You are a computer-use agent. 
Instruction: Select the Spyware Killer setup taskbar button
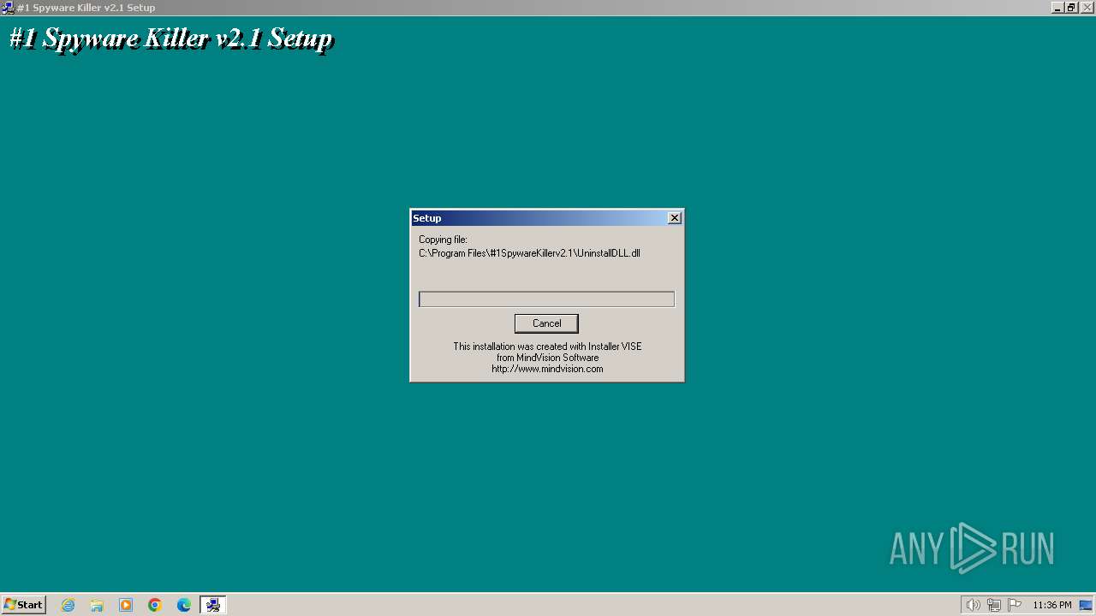point(213,605)
